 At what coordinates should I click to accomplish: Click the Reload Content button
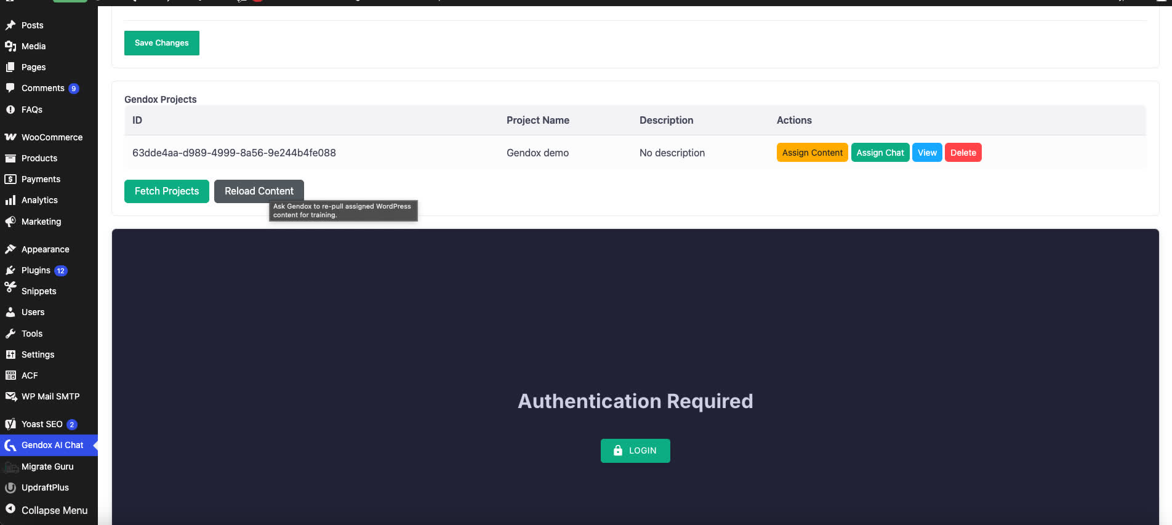pos(259,191)
